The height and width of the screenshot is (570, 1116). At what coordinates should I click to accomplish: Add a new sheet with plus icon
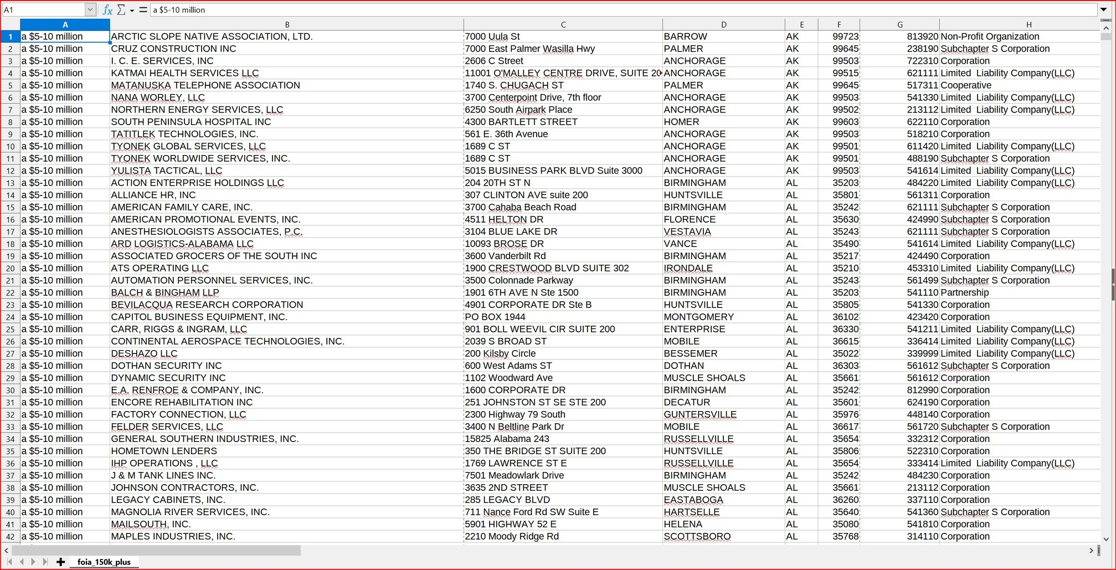pos(61,562)
